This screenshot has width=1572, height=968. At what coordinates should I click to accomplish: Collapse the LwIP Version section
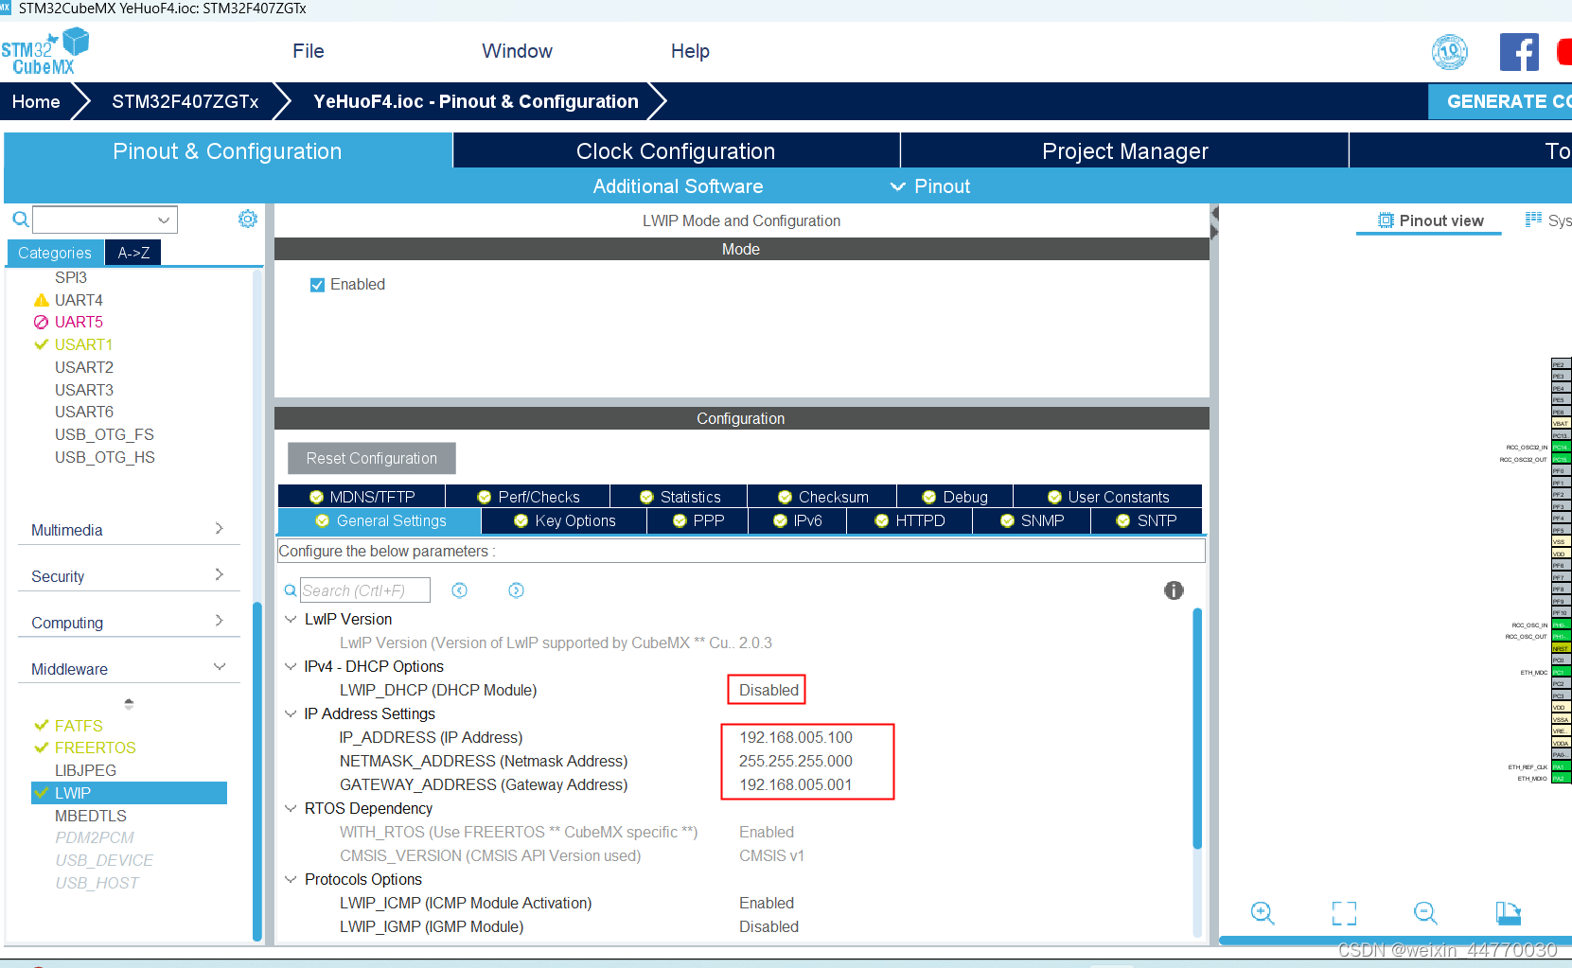(291, 619)
